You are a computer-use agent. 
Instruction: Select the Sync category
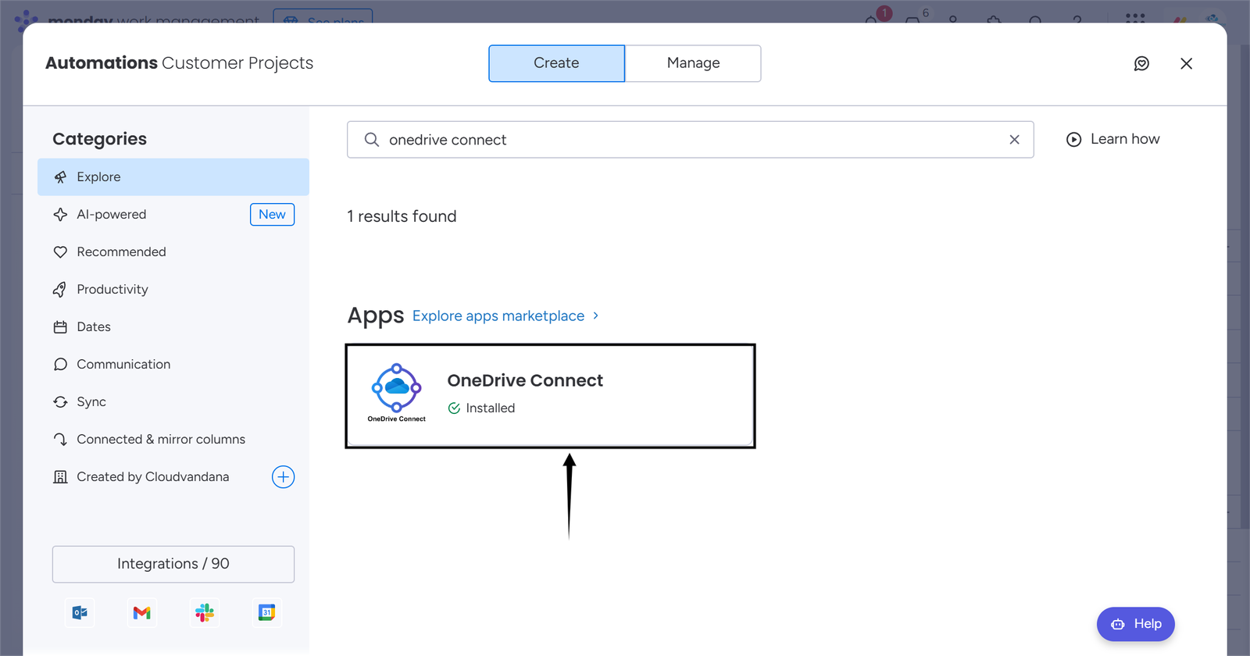coord(173,402)
